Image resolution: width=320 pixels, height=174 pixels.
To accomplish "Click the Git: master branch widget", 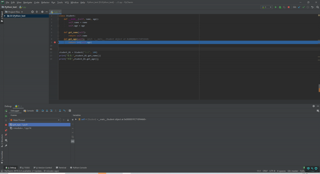I will [x=293, y=171].
